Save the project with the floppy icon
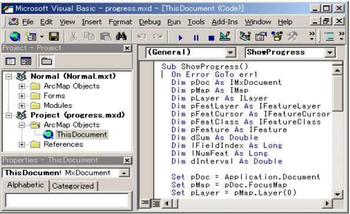Viewport: 350px width, 214px height. (54, 37)
